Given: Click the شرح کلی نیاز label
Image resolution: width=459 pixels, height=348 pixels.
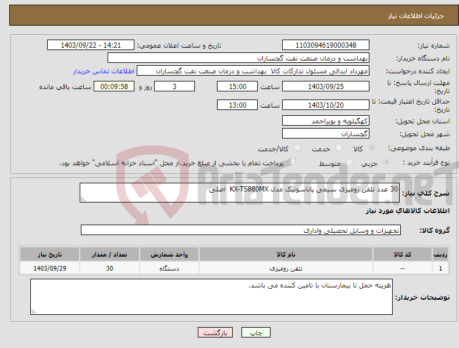Looking at the screenshot, I should coord(426,193).
